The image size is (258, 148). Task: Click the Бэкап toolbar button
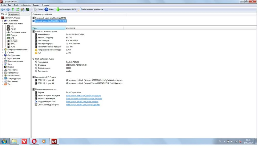pos(49,10)
